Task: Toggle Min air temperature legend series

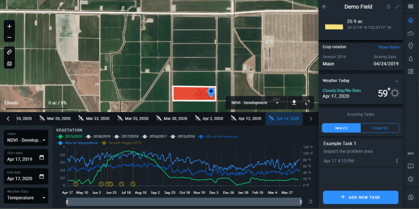Action: (218, 137)
